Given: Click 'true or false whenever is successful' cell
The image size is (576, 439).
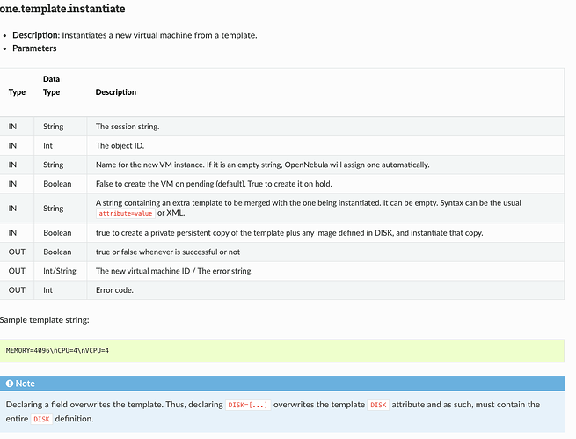Looking at the screenshot, I should coord(167,252).
